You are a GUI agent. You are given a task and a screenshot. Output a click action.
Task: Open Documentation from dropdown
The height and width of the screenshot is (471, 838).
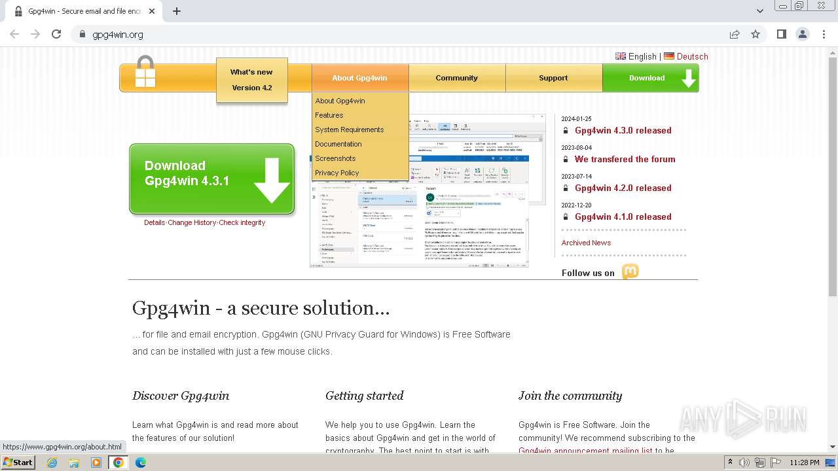click(338, 144)
